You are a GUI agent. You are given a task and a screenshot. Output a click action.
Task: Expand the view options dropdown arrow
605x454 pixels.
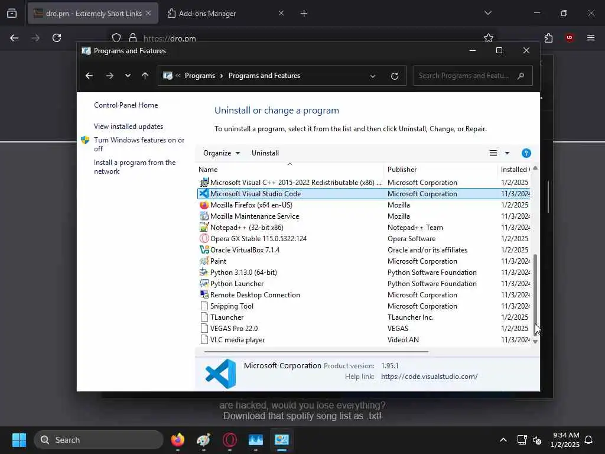pos(507,153)
